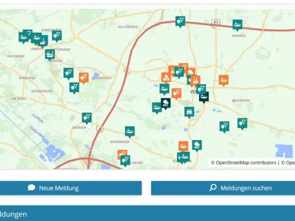Open the orange factory-chimney marker in town center

point(196,80)
